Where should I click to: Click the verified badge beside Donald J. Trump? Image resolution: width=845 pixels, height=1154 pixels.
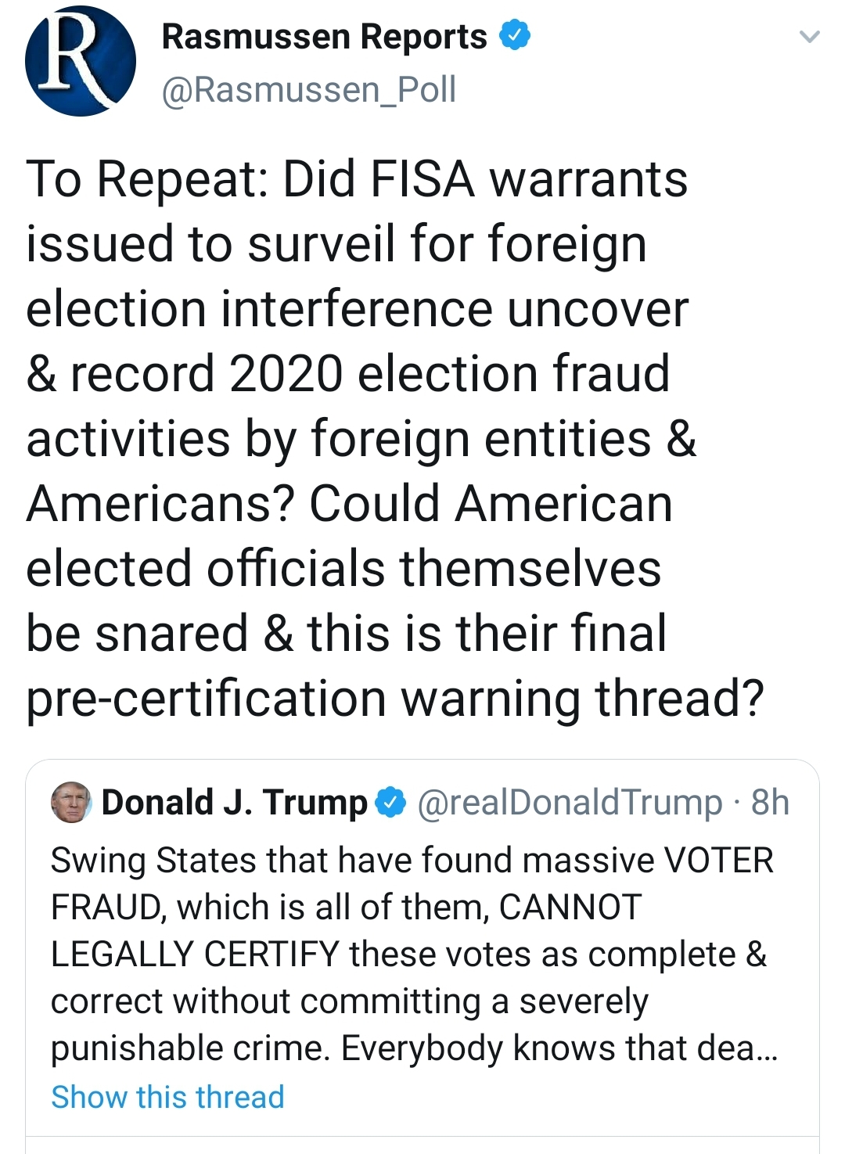pos(391,802)
